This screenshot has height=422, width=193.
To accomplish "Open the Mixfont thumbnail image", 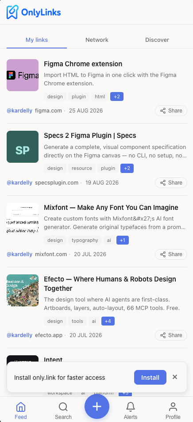I will (x=23, y=218).
